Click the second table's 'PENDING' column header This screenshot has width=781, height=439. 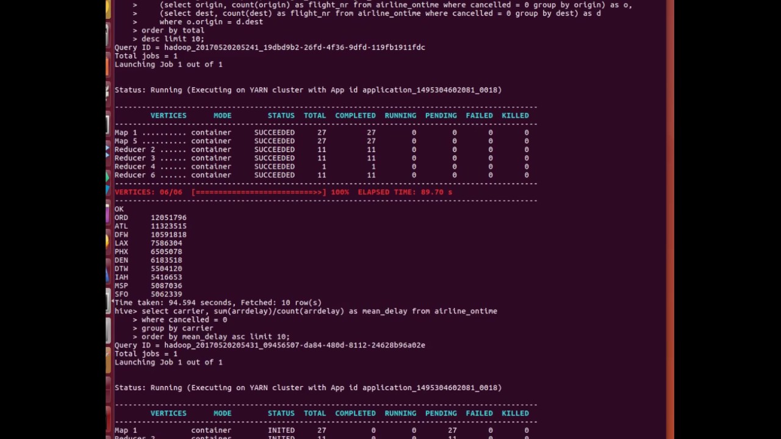pyautogui.click(x=441, y=413)
